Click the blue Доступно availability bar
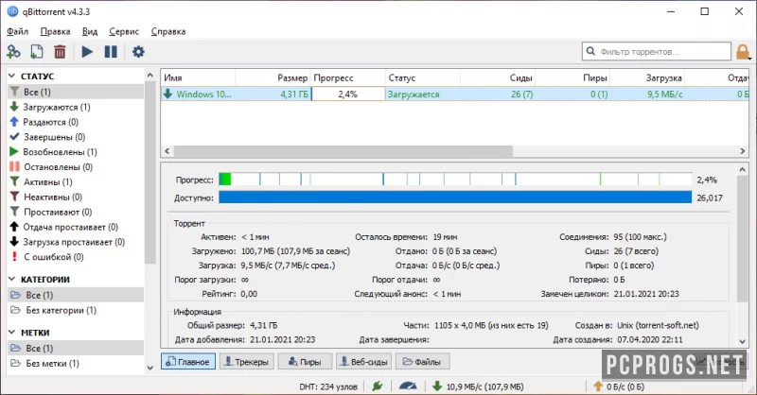Image resolution: width=757 pixels, height=395 pixels. point(455,197)
